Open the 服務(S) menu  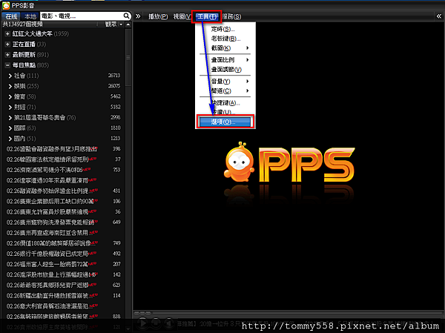pyautogui.click(x=231, y=17)
